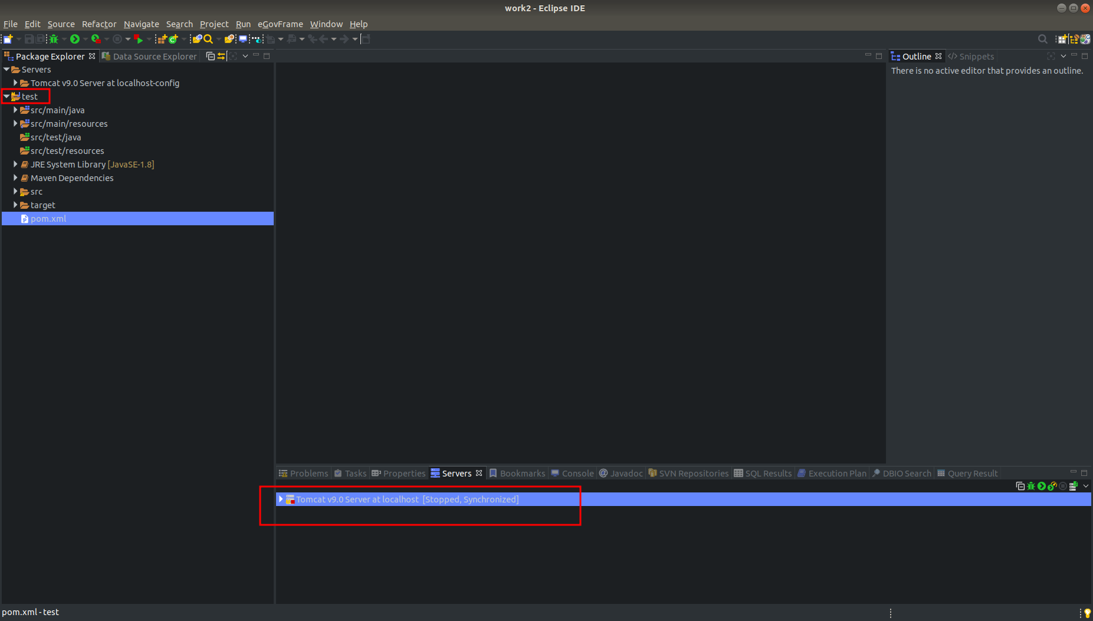Image resolution: width=1093 pixels, height=621 pixels.
Task: Click the Debug bug icon in main toolbar
Action: 53,39
